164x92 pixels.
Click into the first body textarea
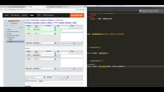pos(72,37)
